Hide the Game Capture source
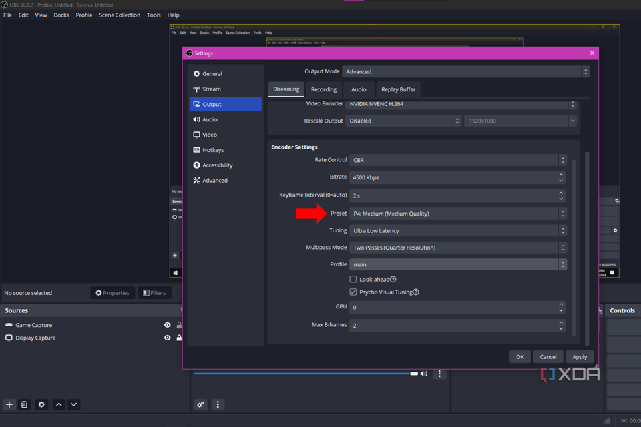Screen dimensions: 641x427 166,325
